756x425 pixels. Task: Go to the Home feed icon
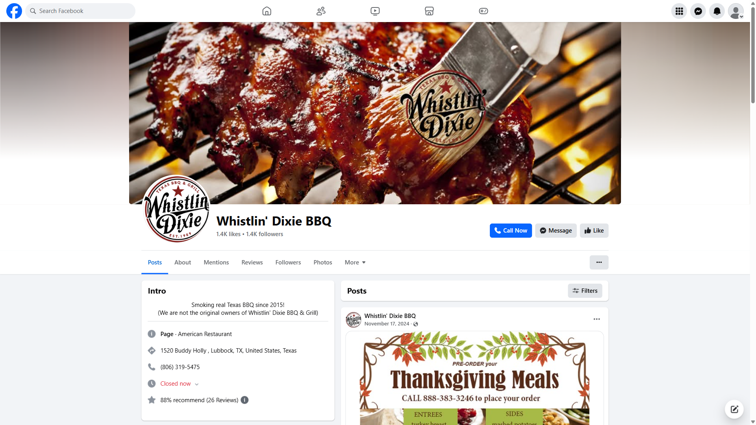coord(267,11)
